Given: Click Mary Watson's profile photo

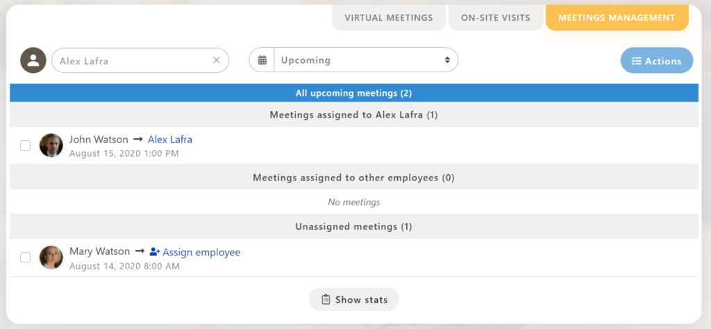Looking at the screenshot, I should [x=51, y=257].
